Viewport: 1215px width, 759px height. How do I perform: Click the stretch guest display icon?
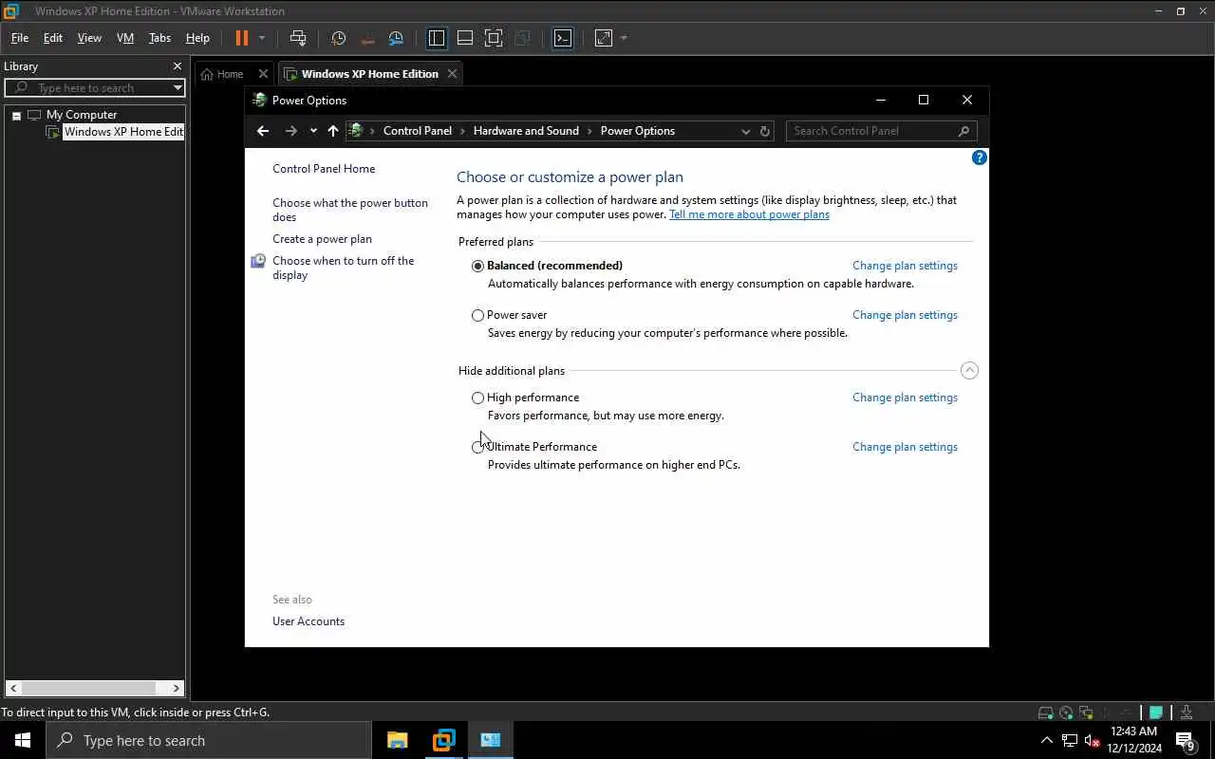604,38
